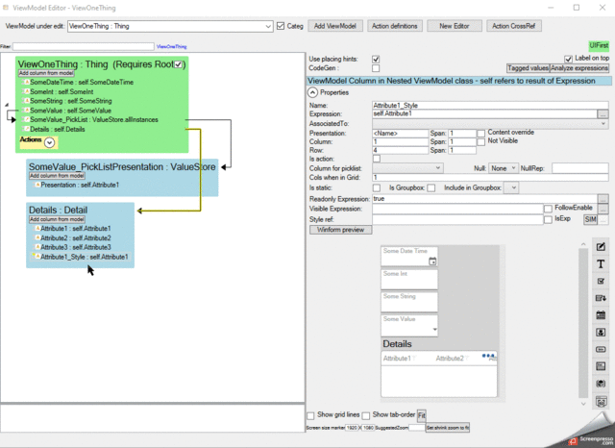Image resolution: width=615 pixels, height=448 pixels.
Task: Click the icon beside Presentation : self.Attribute1
Action: tap(37, 185)
